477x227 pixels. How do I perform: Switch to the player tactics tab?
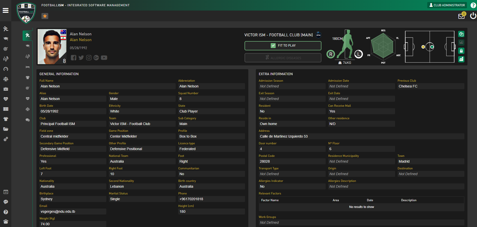pos(28,56)
